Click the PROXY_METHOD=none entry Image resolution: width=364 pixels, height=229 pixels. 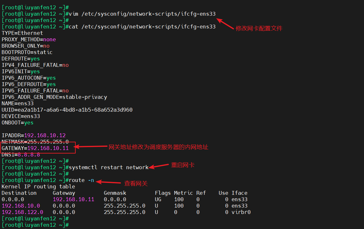click(29, 39)
